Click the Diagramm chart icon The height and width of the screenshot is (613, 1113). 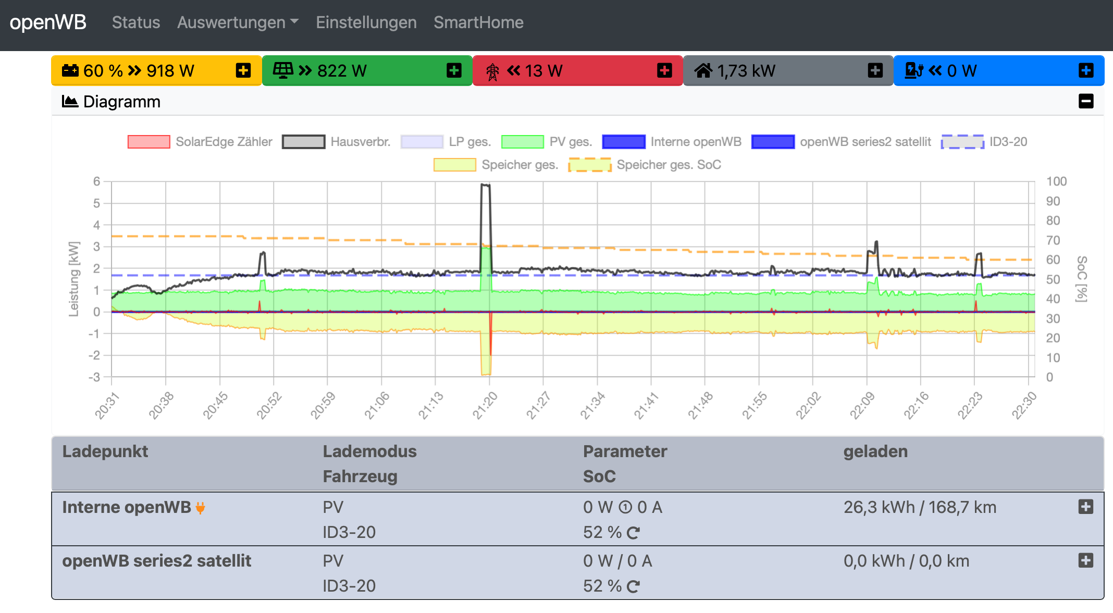pos(70,101)
